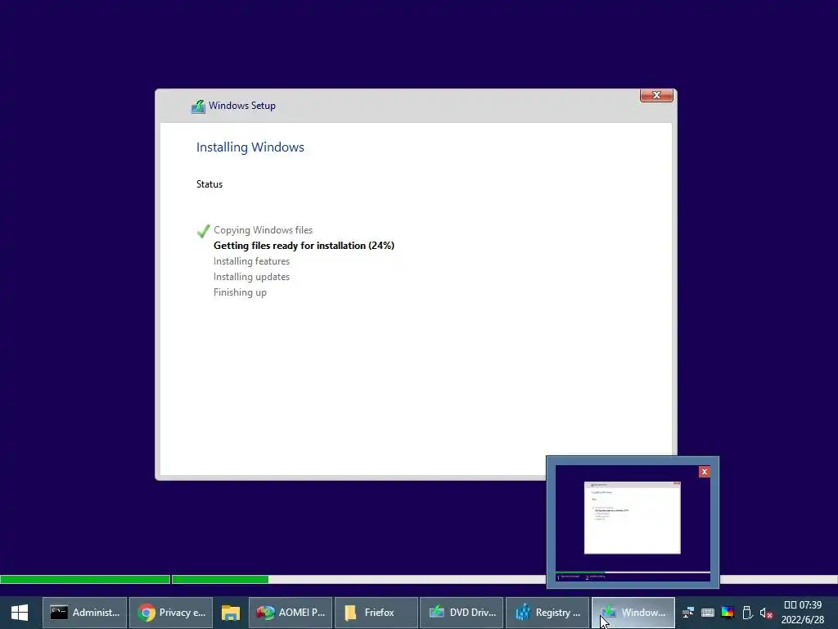838x629 pixels.
Task: Open the on-screen keyboard tray icon
Action: [708, 613]
